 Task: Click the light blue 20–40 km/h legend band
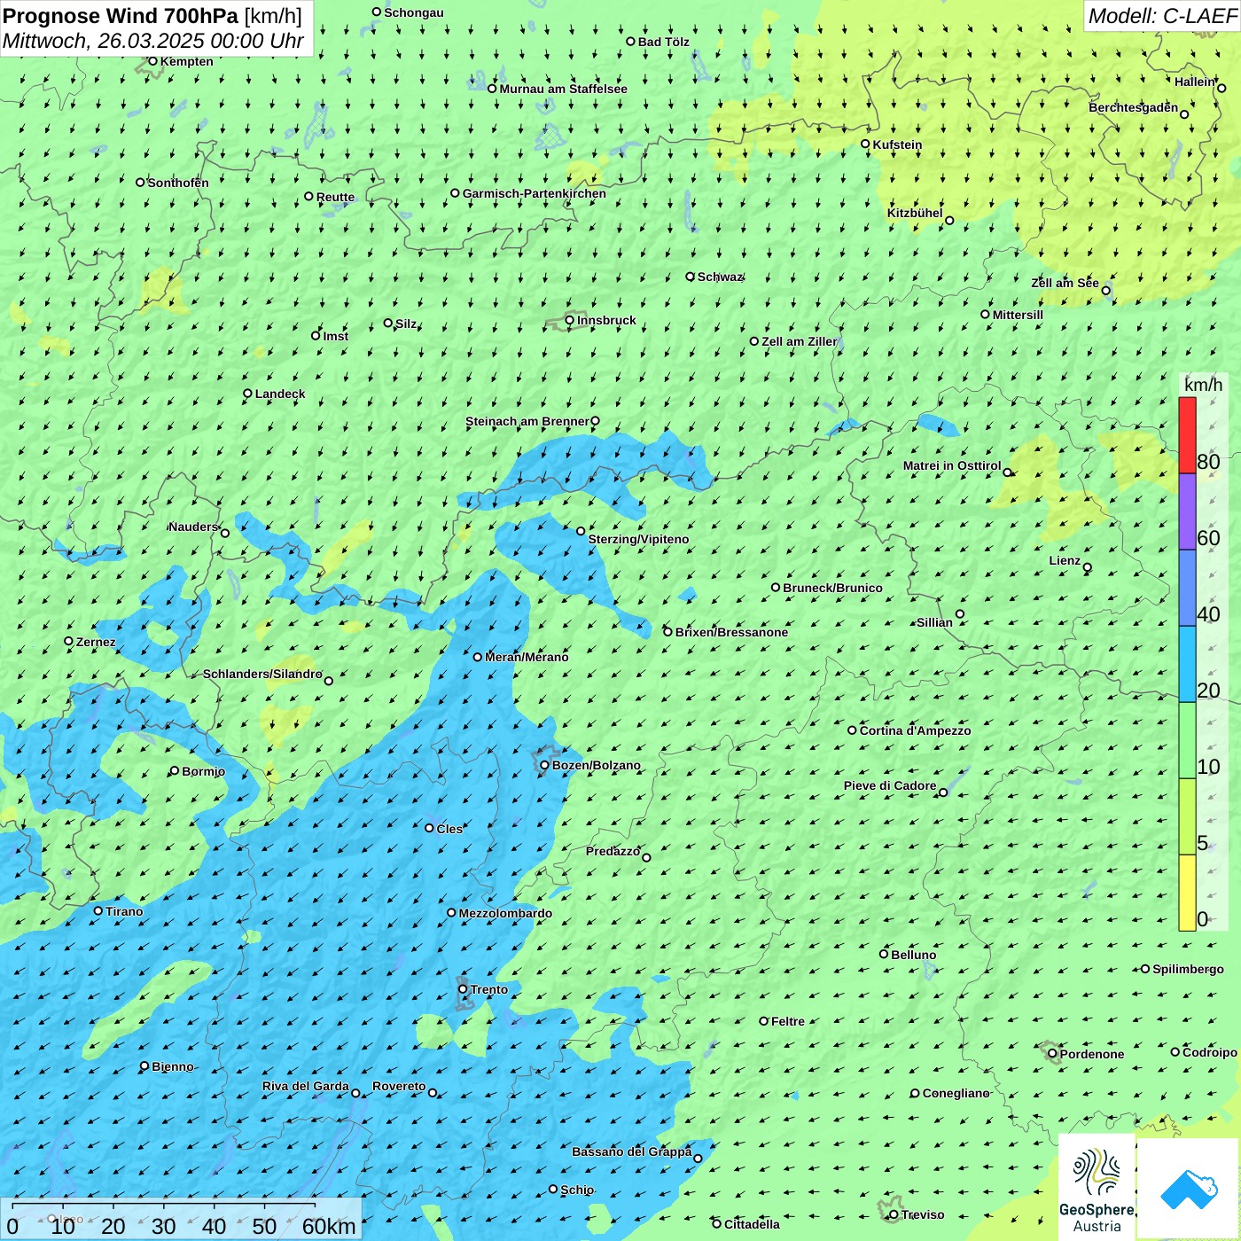pos(1187,664)
